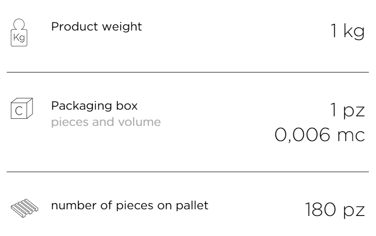This screenshot has height=236, width=376.
Task: Click the packaging box cube icon
Action: click(22, 108)
